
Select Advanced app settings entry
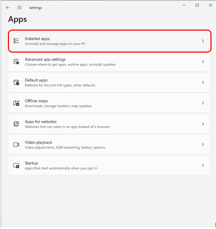pos(109,62)
